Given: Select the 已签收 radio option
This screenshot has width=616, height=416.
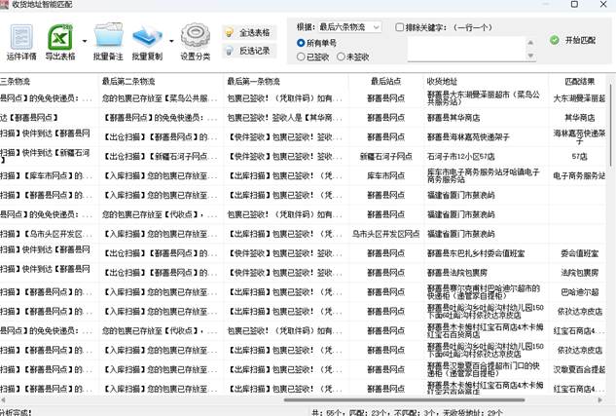Looking at the screenshot, I should tap(301, 57).
